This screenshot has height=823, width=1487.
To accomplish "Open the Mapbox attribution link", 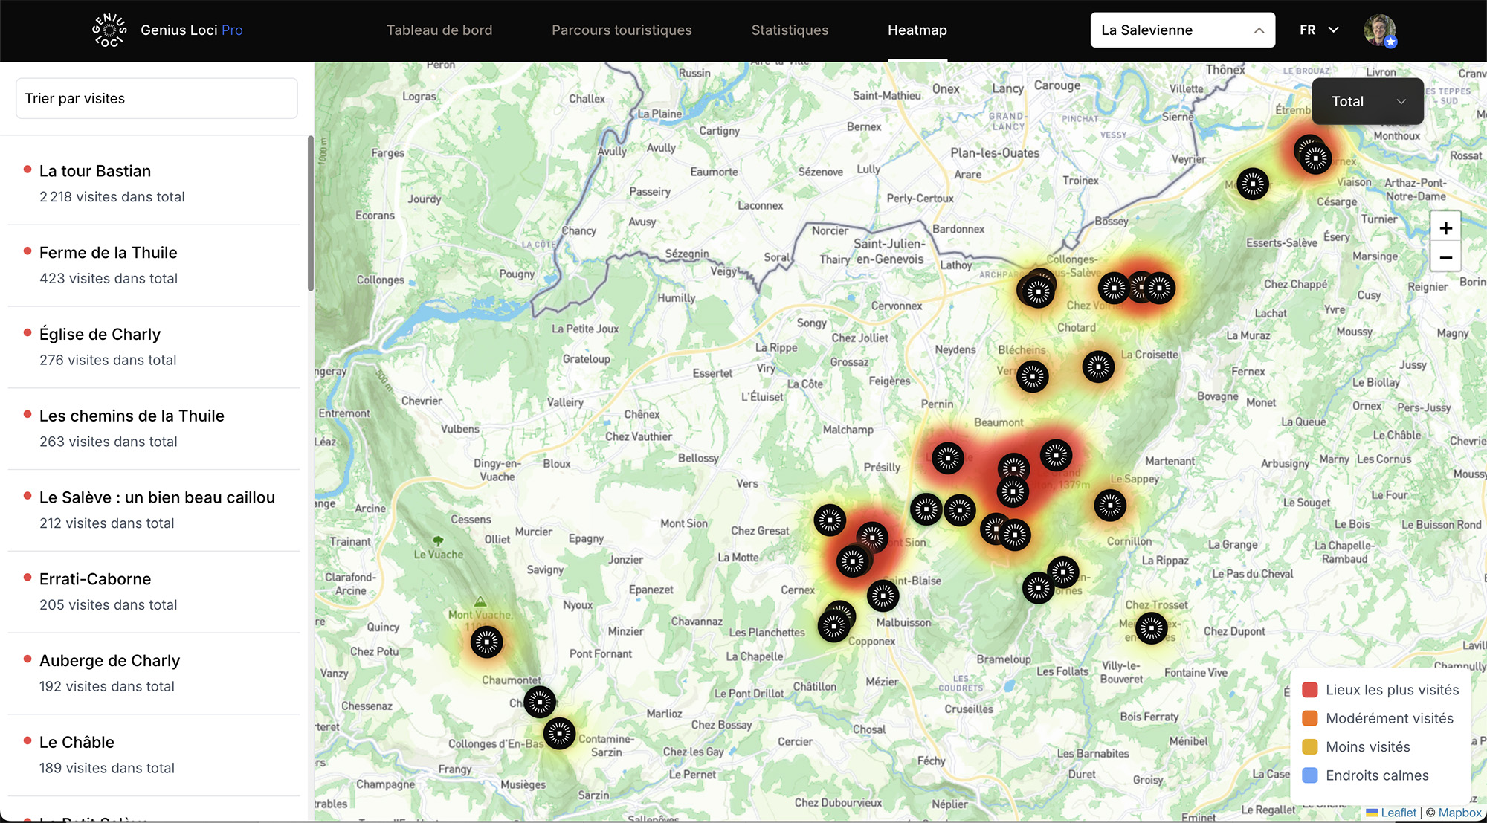I will pos(1460,813).
